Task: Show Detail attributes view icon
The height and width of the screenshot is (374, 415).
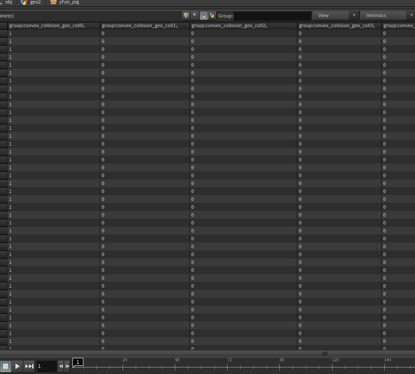Action: coord(212,16)
